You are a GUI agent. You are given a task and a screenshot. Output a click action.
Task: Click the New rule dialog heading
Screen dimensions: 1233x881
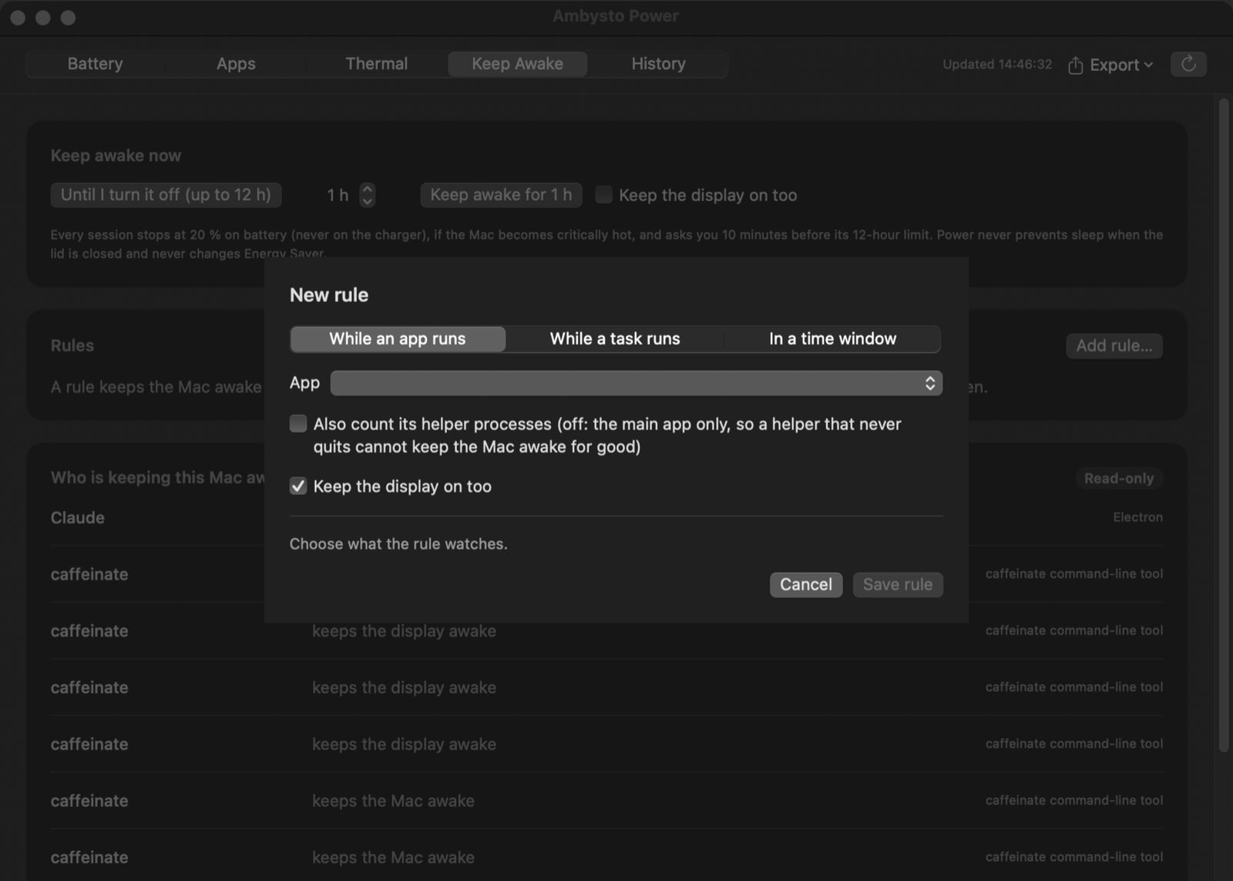tap(329, 295)
